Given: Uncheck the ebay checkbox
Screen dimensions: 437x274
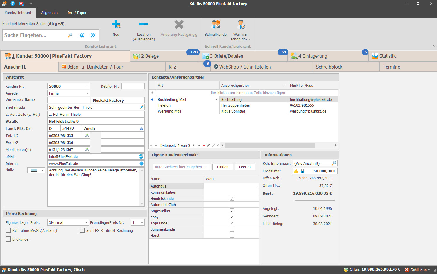Looking at the screenshot, I should (x=232, y=217).
